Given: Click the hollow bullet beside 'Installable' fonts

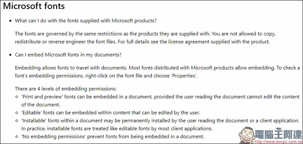Looking at the screenshot, I should click(x=17, y=121).
